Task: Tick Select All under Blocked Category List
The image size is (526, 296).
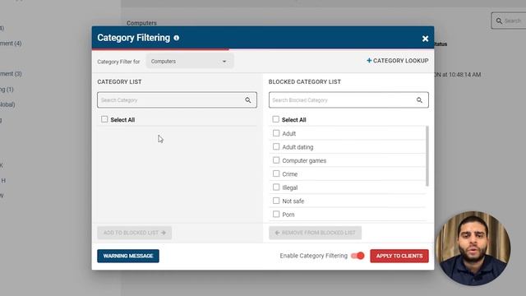Action: tap(276, 119)
